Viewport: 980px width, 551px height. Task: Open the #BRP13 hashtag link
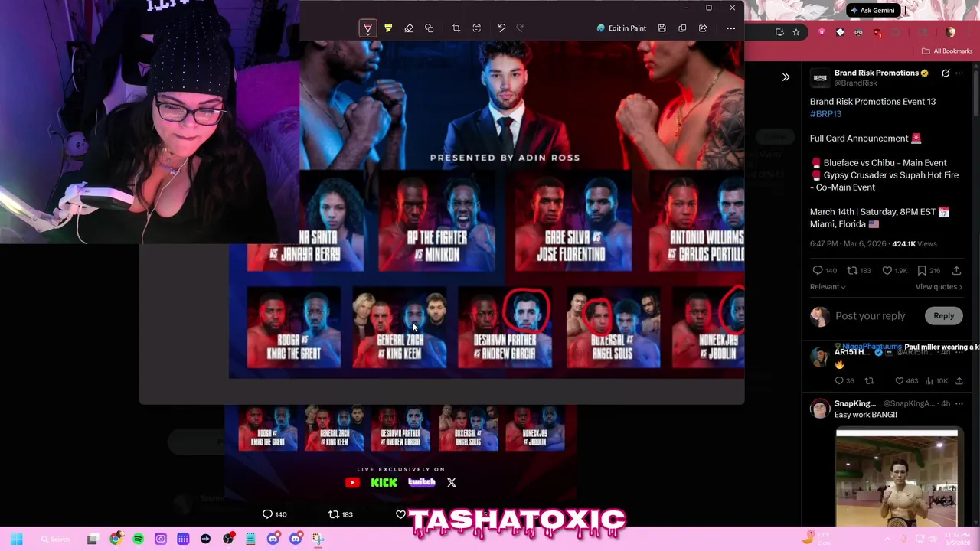(825, 113)
